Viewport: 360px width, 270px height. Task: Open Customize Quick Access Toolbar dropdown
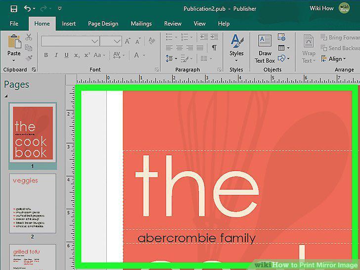(60, 9)
